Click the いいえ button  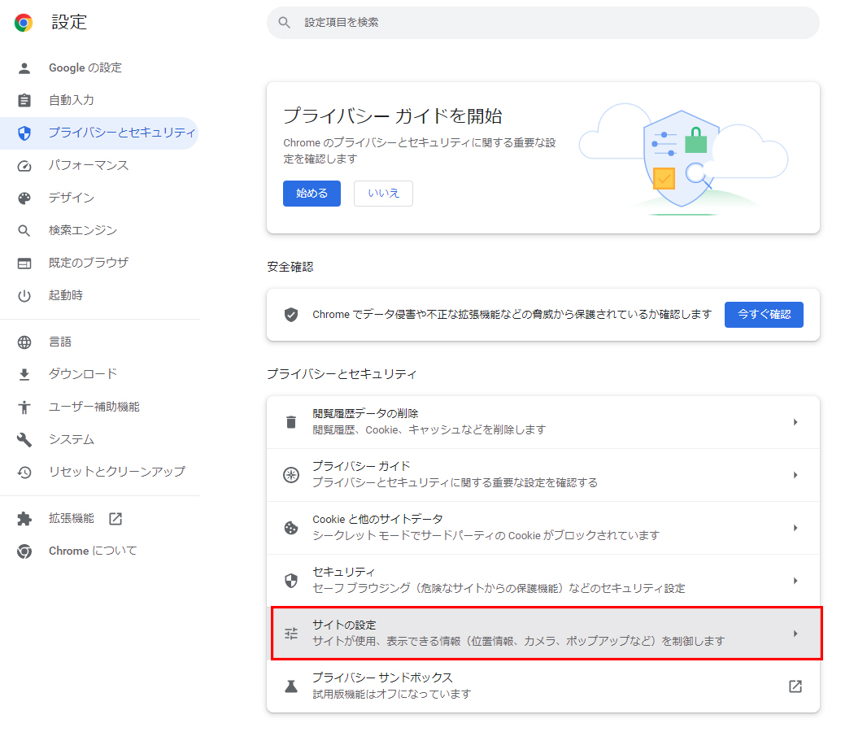pos(383,194)
